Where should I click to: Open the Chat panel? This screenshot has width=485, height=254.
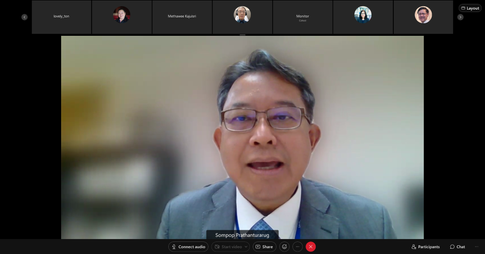point(457,247)
